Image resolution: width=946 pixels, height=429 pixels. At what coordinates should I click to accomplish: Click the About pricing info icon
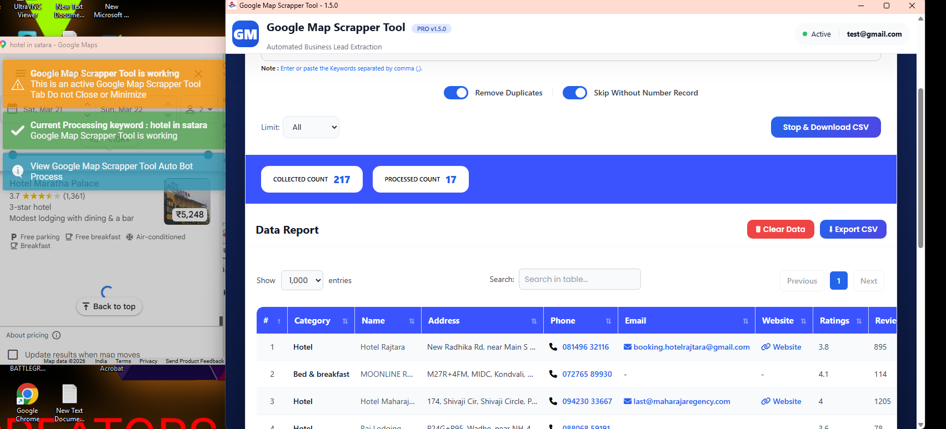point(57,335)
